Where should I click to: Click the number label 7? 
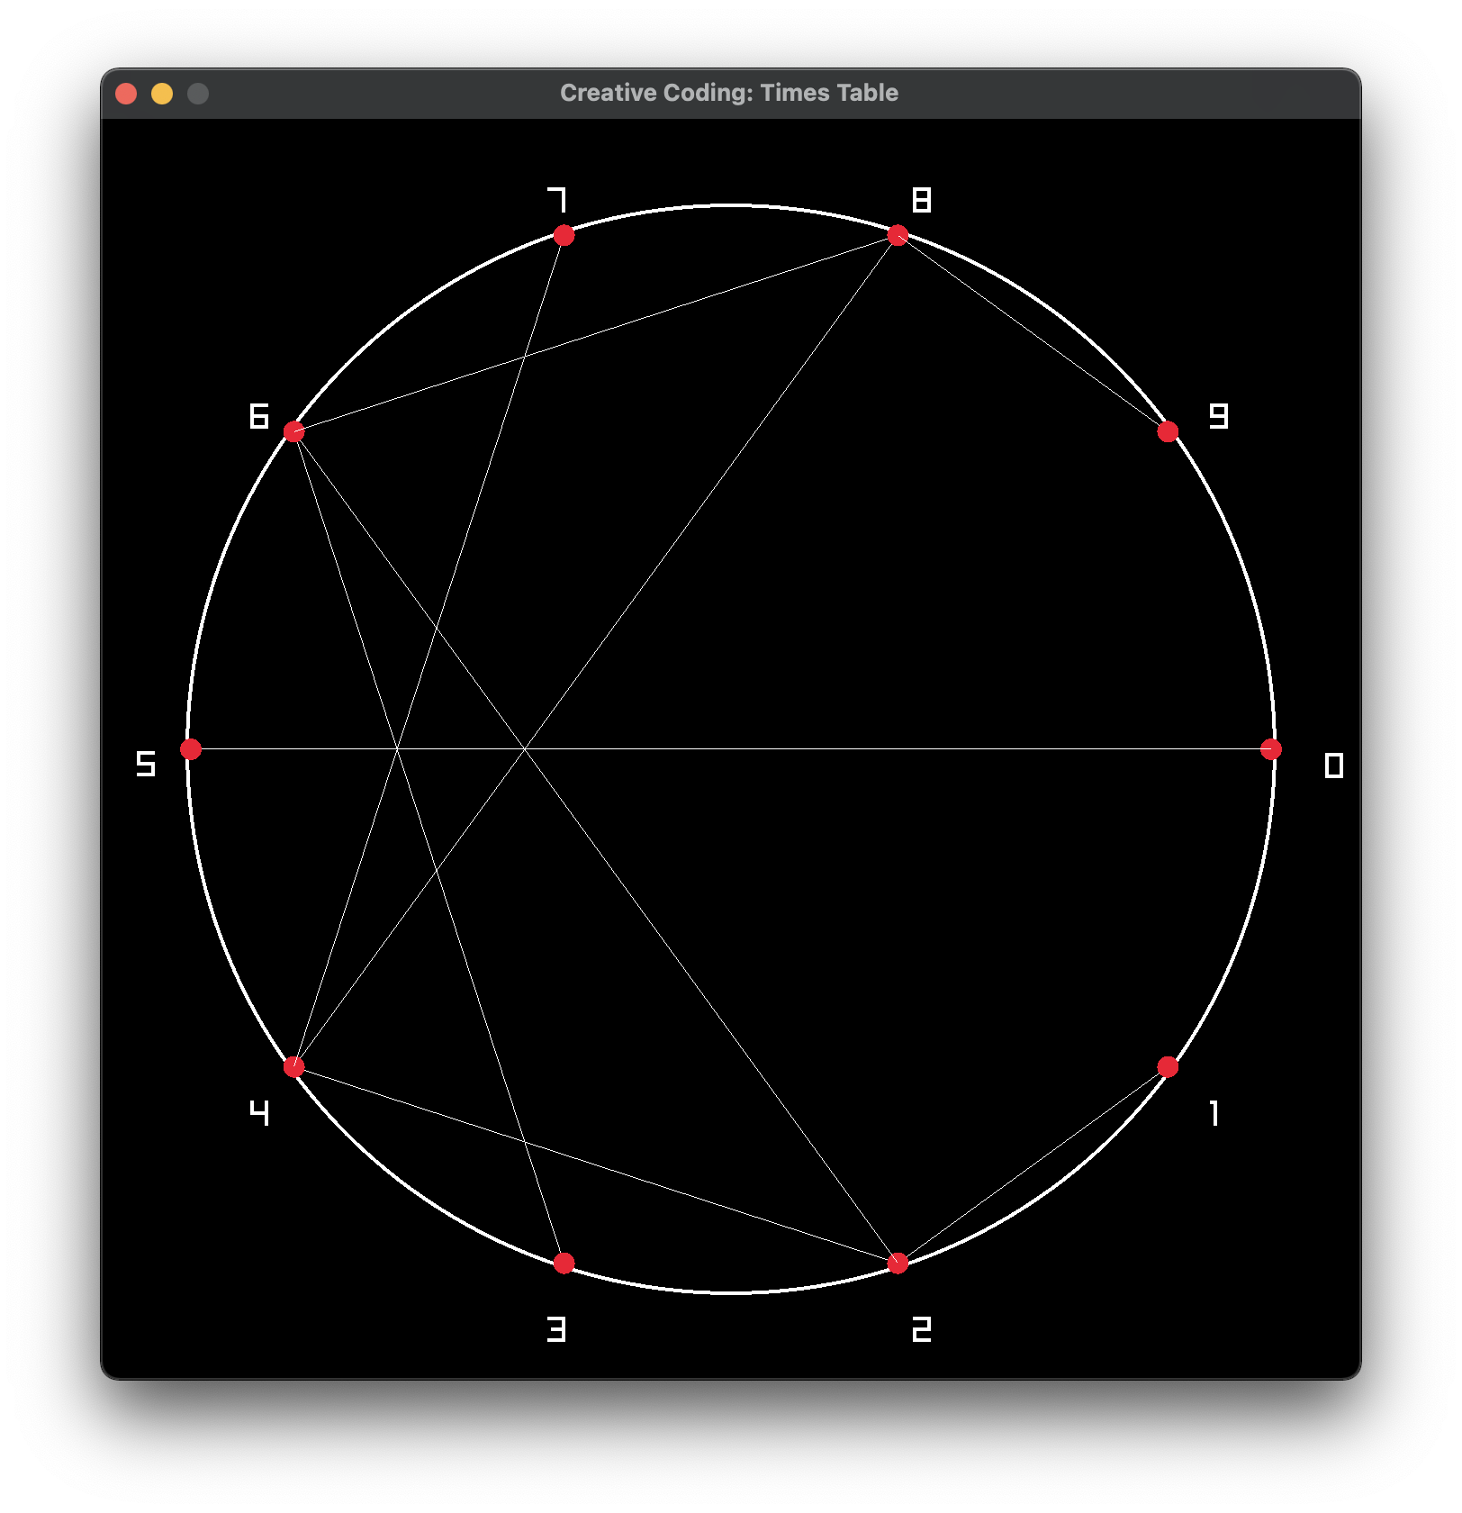click(557, 200)
